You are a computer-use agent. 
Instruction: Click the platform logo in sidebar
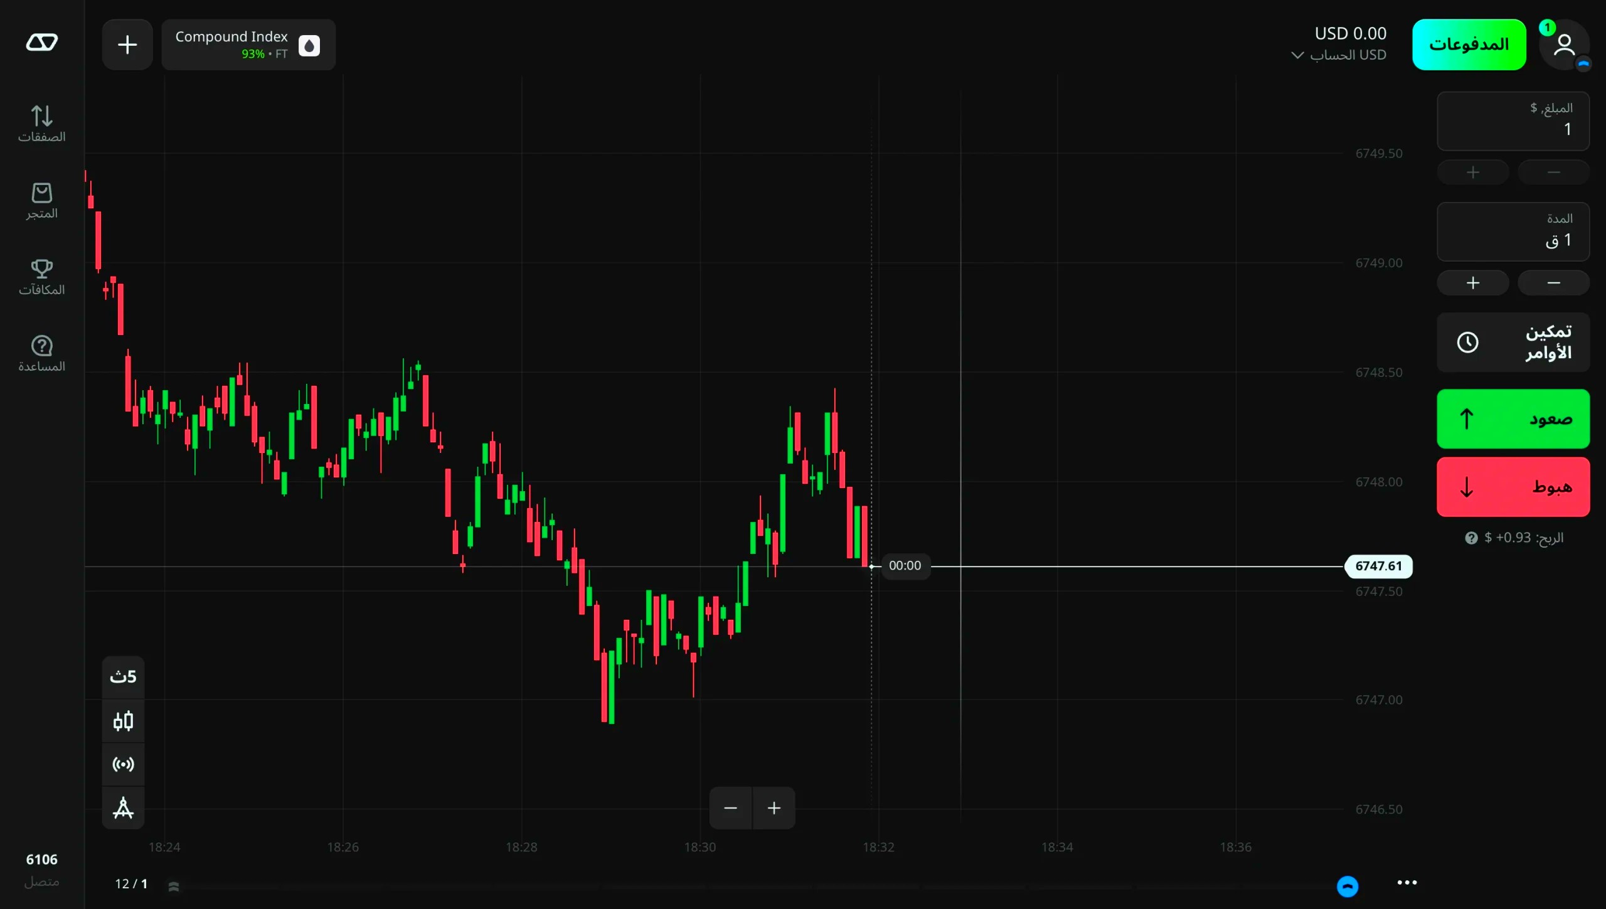(x=41, y=43)
